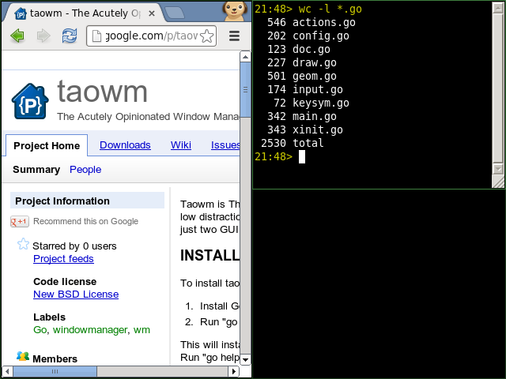The image size is (506, 379).
Task: Click 'input.go' in the terminal output
Action: [318, 89]
